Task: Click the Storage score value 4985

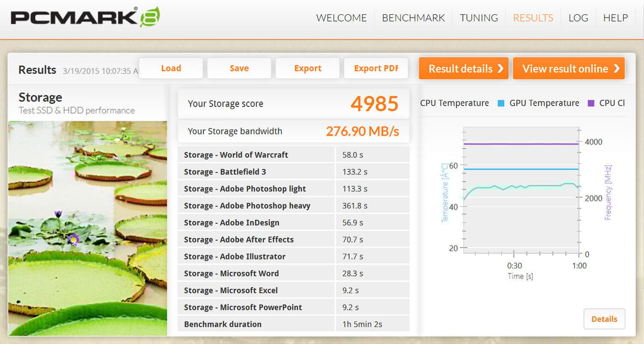Action: click(375, 104)
